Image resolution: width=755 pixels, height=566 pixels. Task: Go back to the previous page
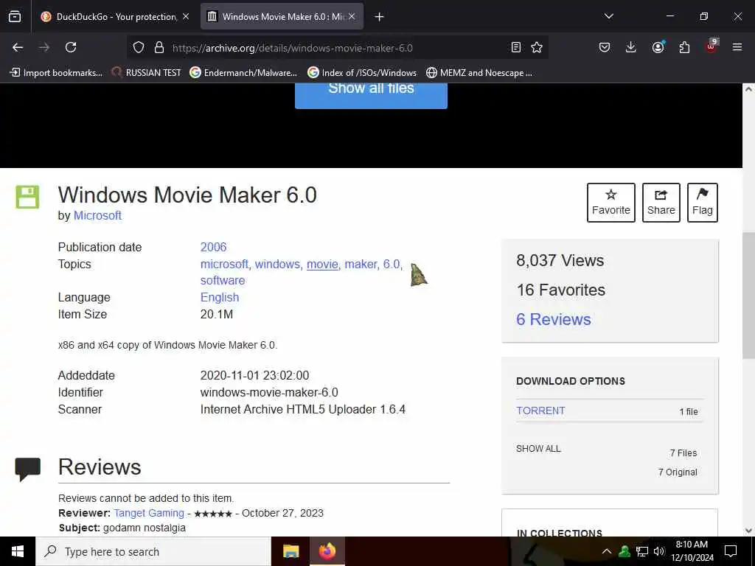click(x=18, y=47)
